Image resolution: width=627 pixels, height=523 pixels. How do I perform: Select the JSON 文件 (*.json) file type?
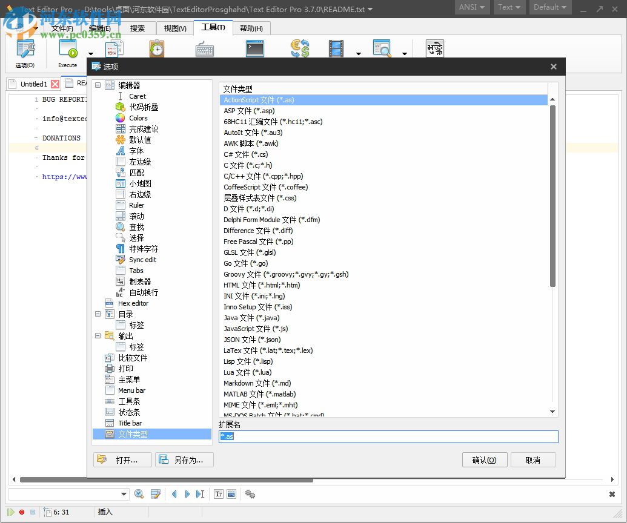[x=252, y=340]
